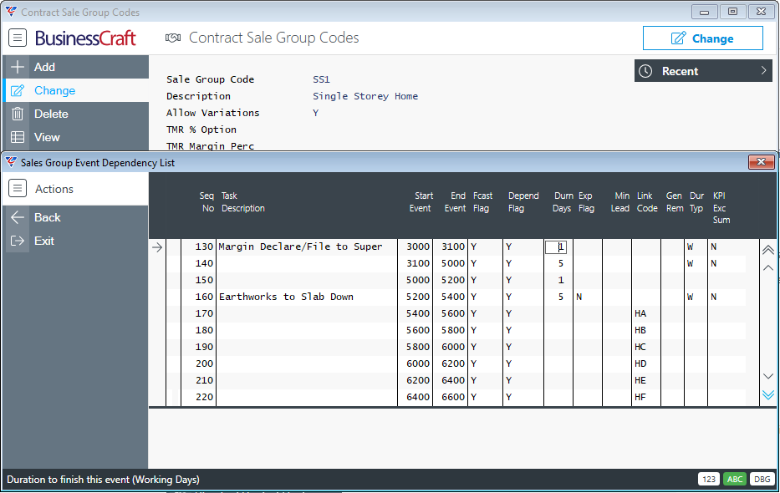Click the Link Code column header
This screenshot has width=780, height=493.
[x=647, y=201]
